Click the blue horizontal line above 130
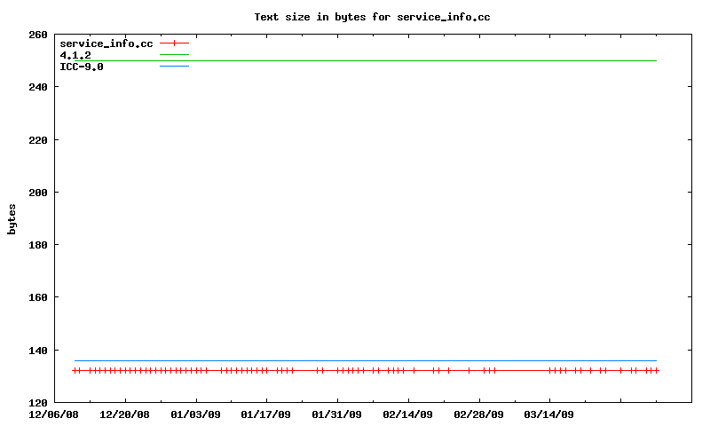Image resolution: width=710 pixels, height=426 pixels. pyautogui.click(x=355, y=361)
